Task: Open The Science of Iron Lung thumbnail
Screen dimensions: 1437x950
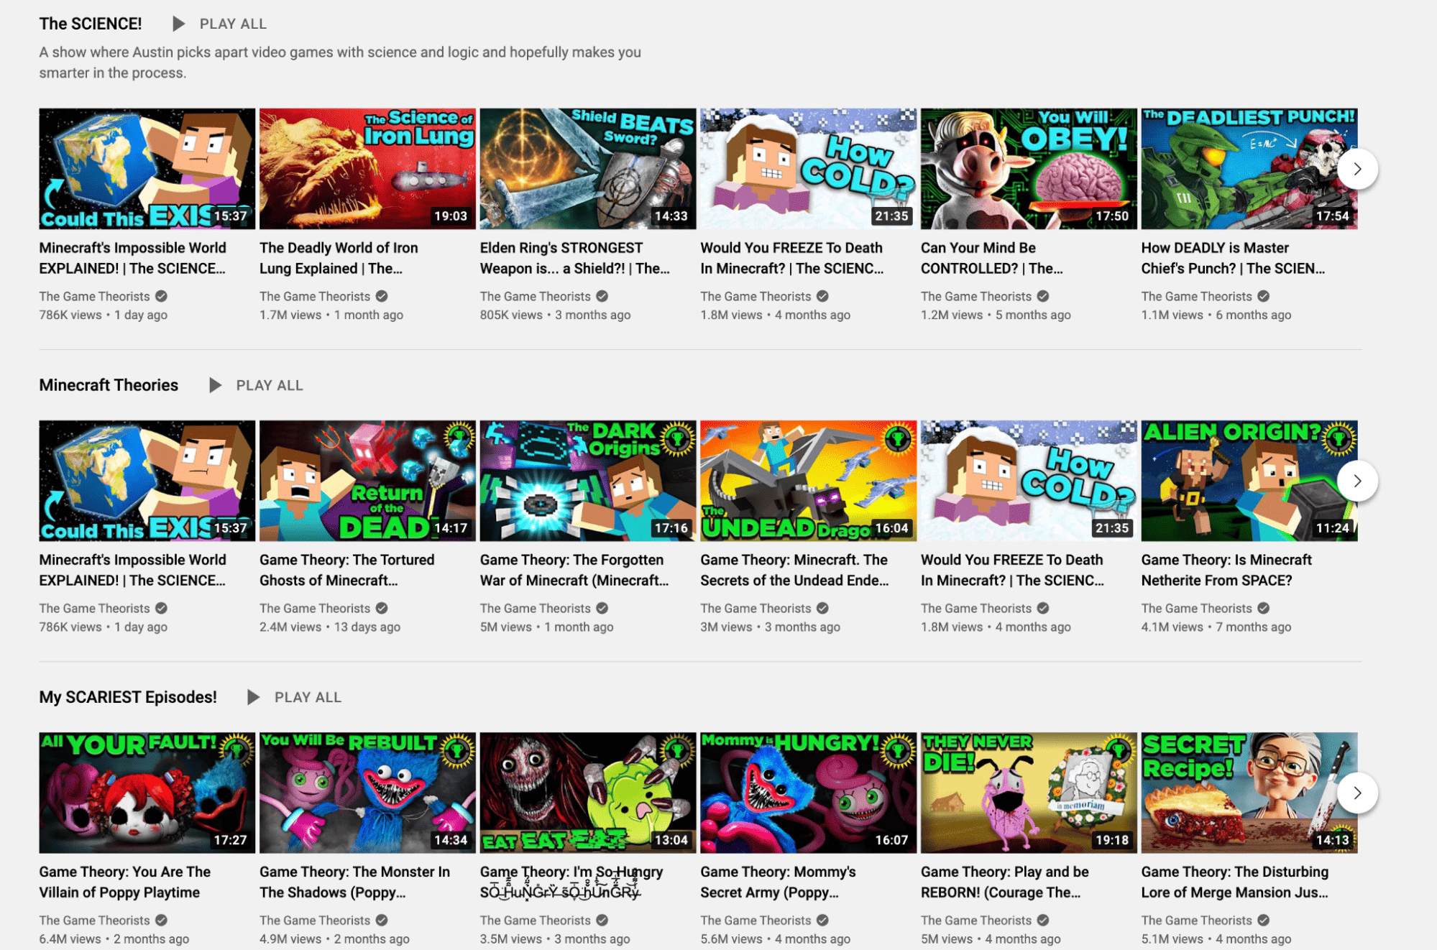Action: pyautogui.click(x=367, y=169)
